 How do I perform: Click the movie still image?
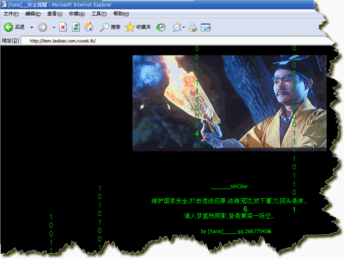click(x=229, y=103)
